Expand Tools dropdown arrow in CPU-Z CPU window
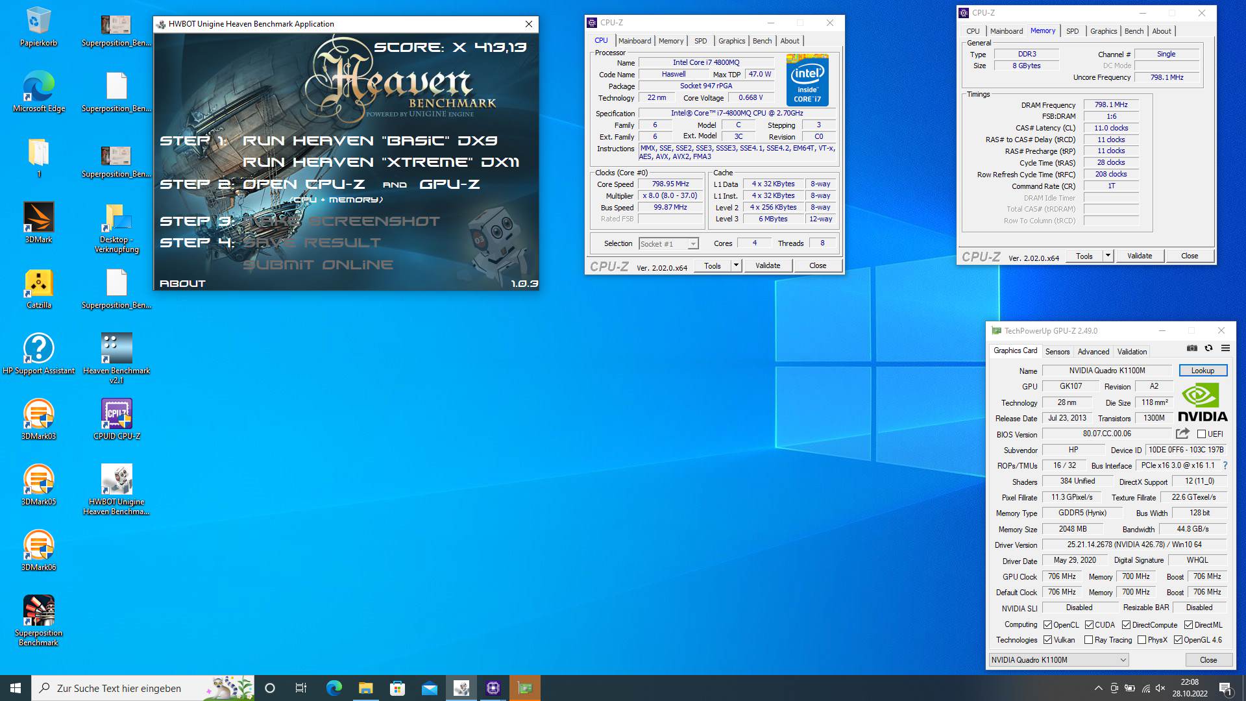The width and height of the screenshot is (1246, 701). click(x=736, y=265)
